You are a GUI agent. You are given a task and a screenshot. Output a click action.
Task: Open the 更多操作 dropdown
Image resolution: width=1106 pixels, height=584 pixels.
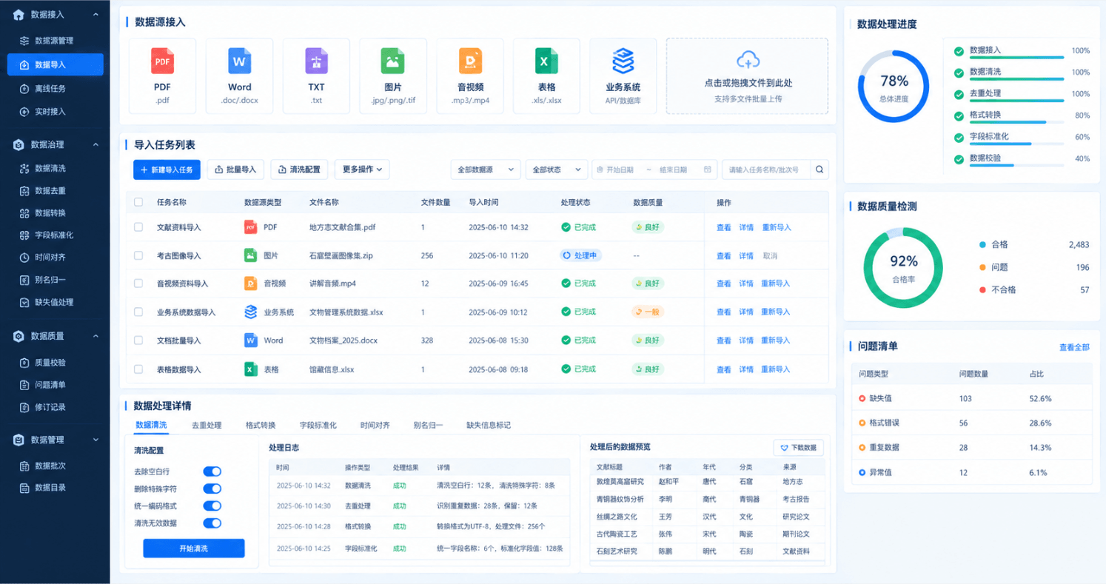point(362,170)
